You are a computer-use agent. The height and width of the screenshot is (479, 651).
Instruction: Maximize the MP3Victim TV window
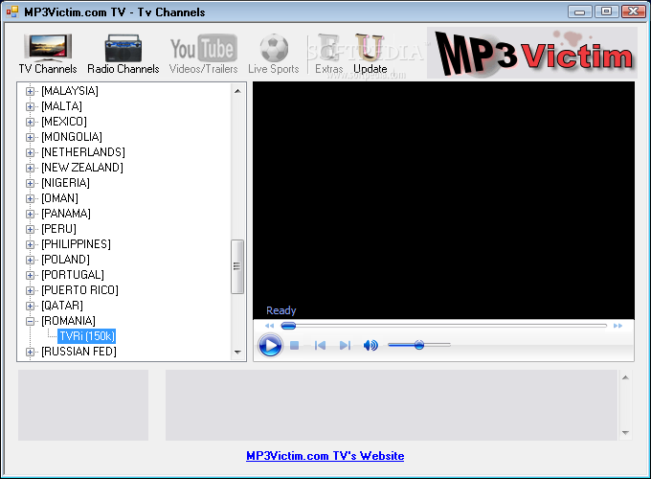coord(606,11)
